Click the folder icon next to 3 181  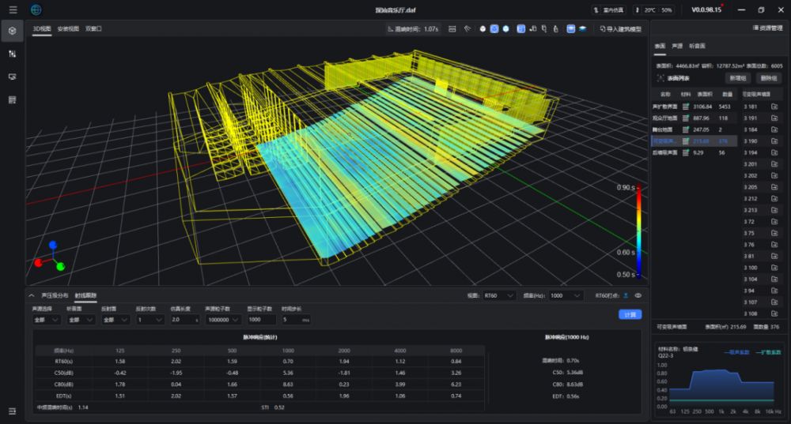tap(774, 106)
